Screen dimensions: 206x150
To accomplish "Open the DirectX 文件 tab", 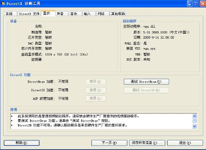I will pyautogui.click(x=29, y=14).
